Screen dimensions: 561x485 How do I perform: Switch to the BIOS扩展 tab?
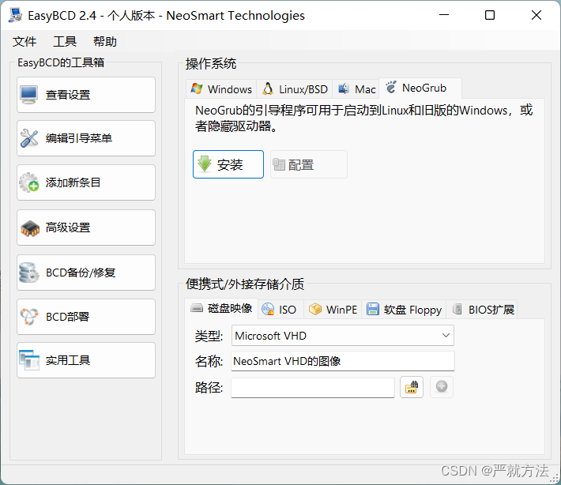tap(482, 310)
